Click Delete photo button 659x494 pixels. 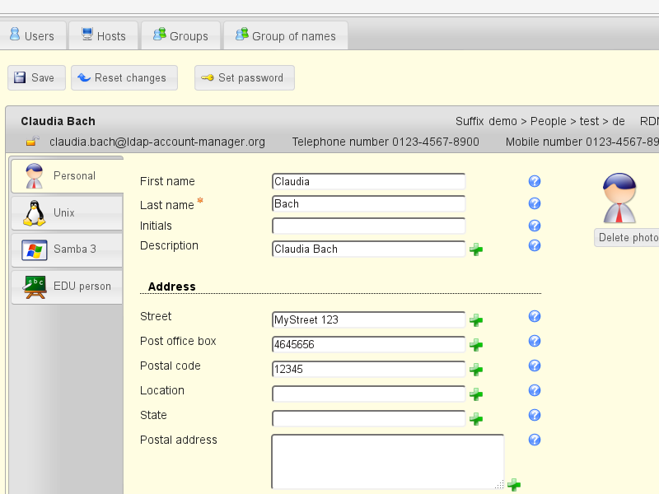[x=628, y=238]
